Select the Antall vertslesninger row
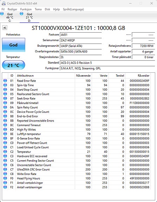Screen dimensions: 157x202 click(x=76, y=187)
